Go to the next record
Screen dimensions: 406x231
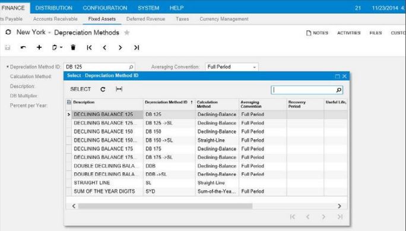(120, 47)
